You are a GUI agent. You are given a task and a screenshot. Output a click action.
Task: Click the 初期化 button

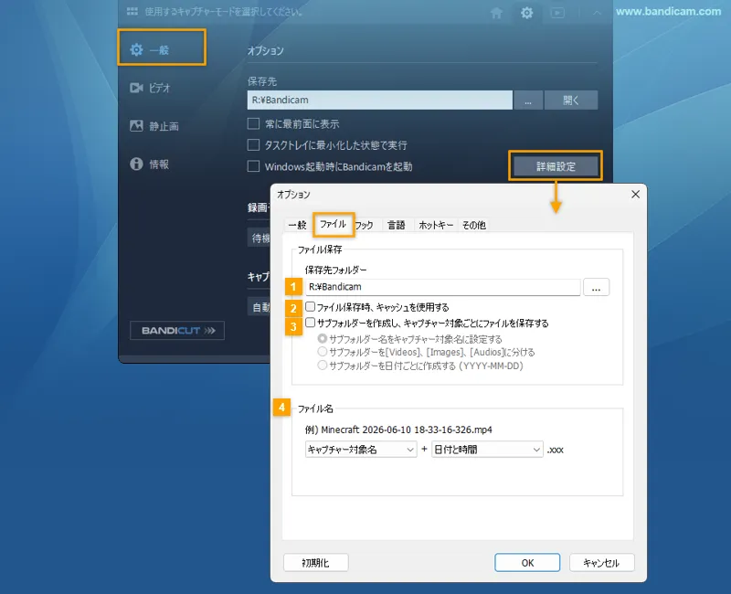(315, 563)
